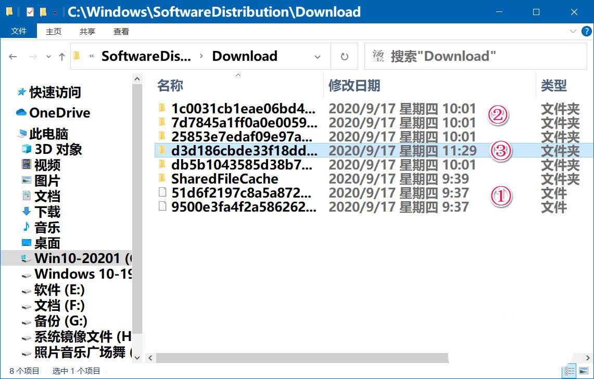Select drive 软件 (E:) in sidebar

(x=52, y=290)
